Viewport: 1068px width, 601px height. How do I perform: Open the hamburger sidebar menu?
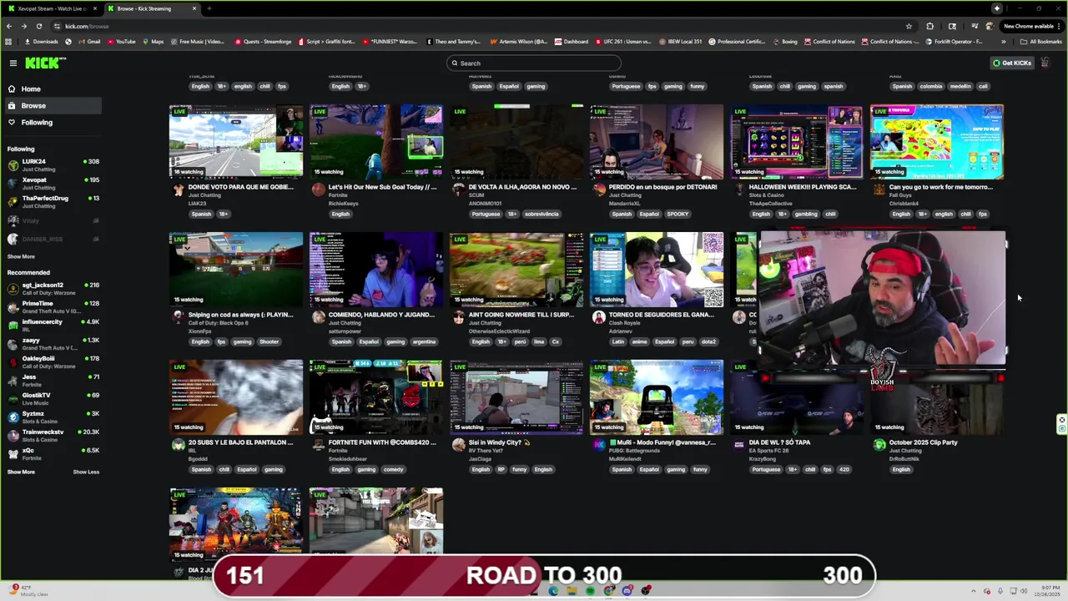[13, 63]
